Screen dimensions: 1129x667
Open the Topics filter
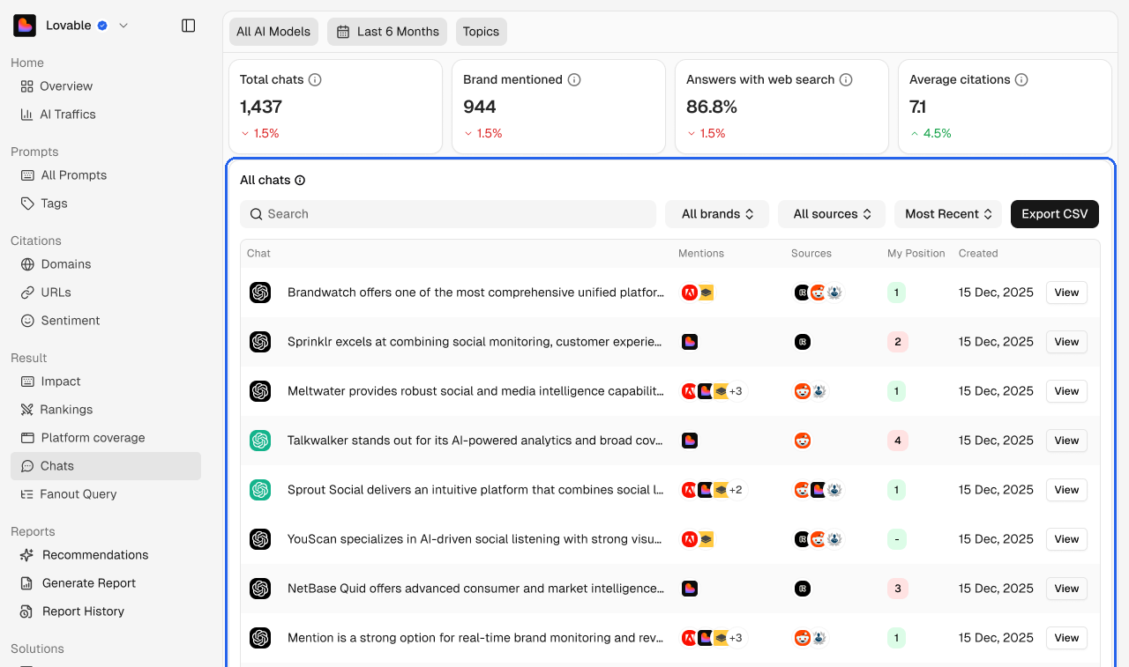click(481, 32)
